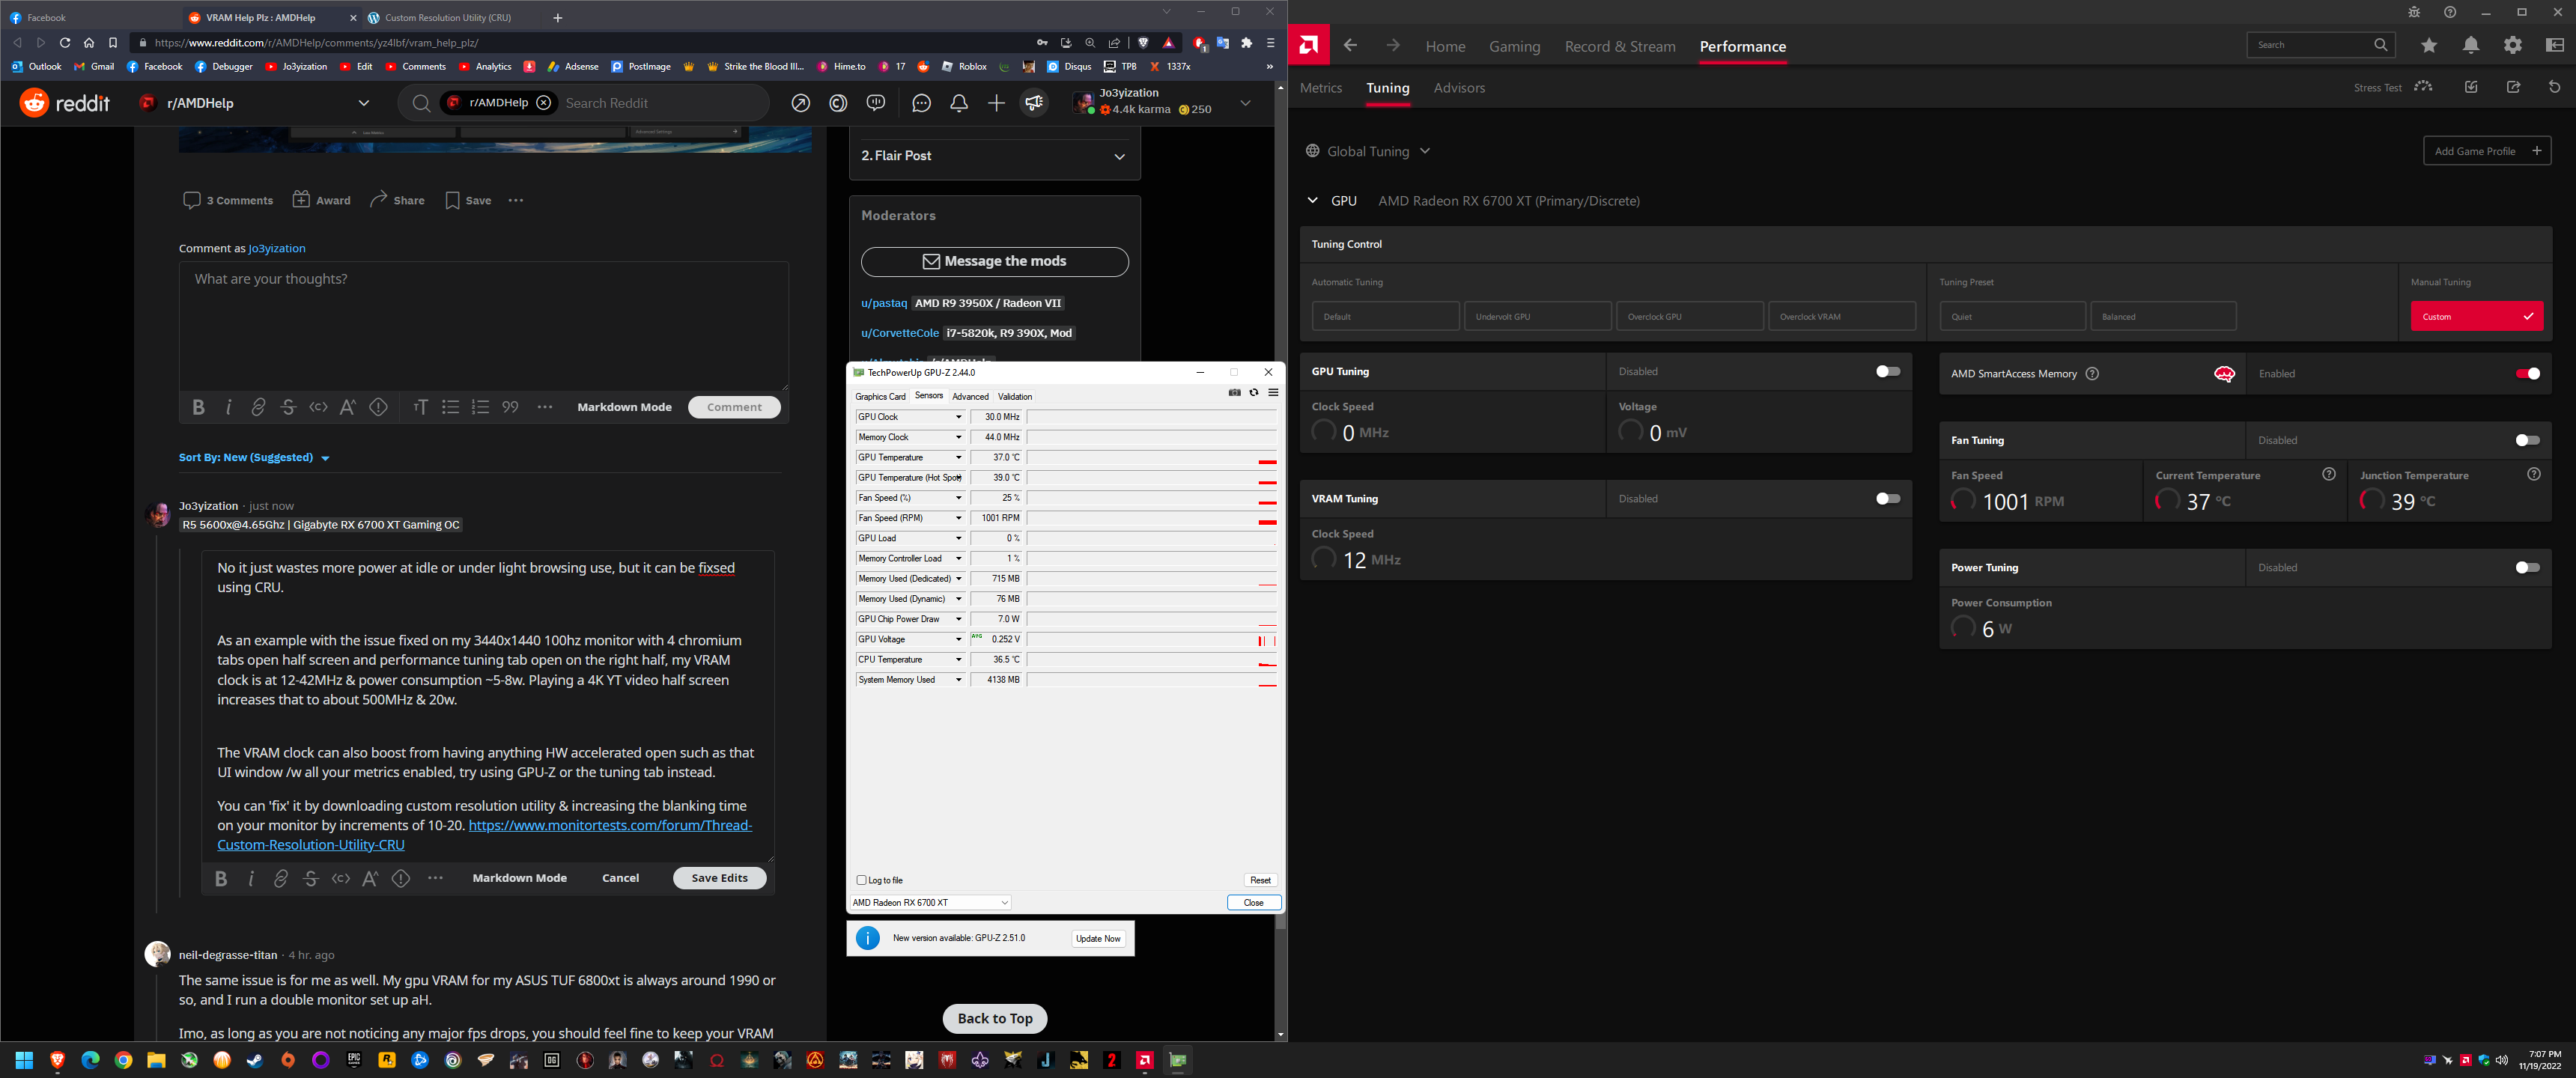
Task: Reset tuning with the reset arrow icon
Action: pos(2554,87)
